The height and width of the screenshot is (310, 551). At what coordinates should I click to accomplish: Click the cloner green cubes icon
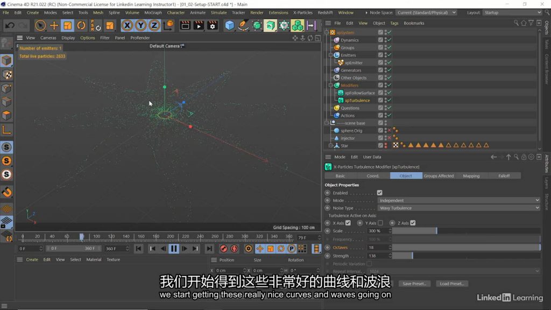pos(297,26)
